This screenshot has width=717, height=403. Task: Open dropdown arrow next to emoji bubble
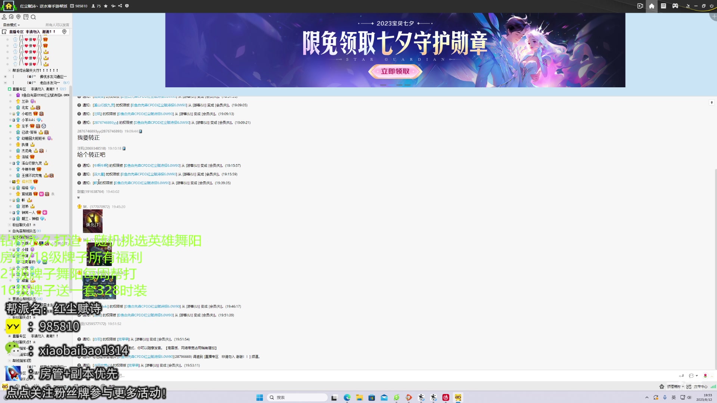pyautogui.click(x=697, y=376)
